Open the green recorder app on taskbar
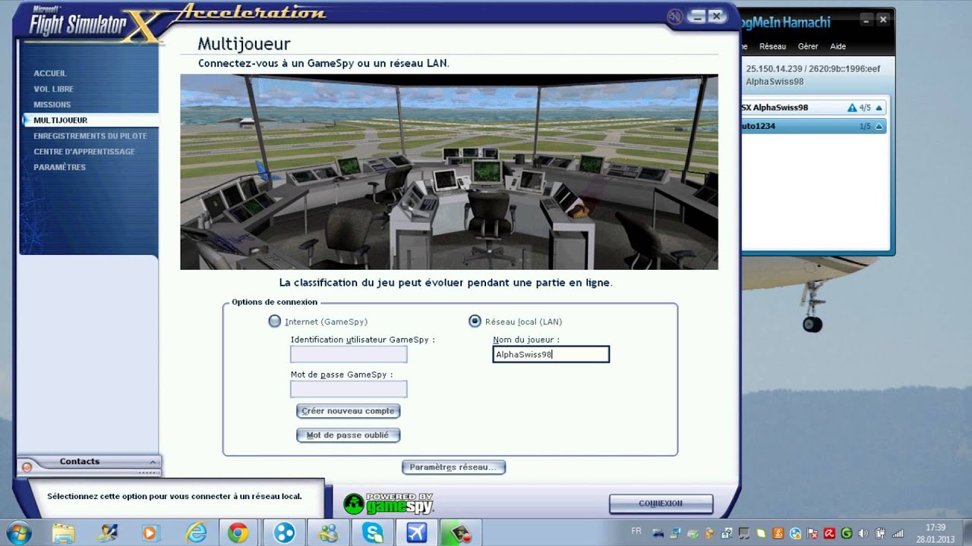972x546 pixels. pyautogui.click(x=462, y=532)
